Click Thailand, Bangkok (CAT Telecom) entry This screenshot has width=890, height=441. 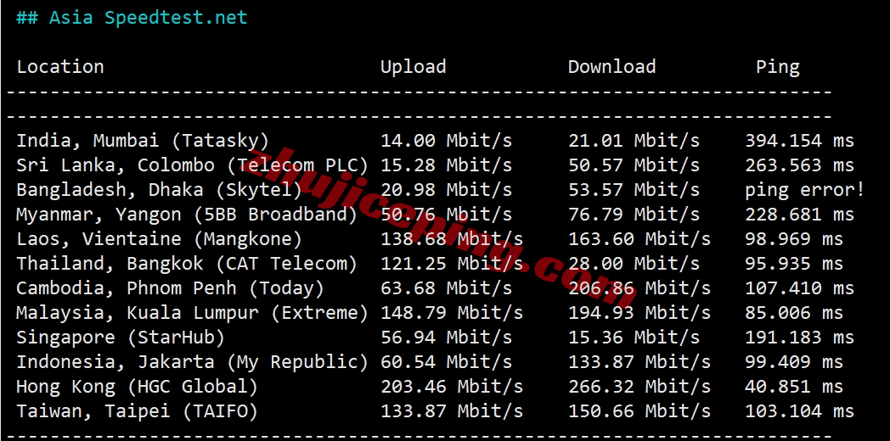coord(187,264)
